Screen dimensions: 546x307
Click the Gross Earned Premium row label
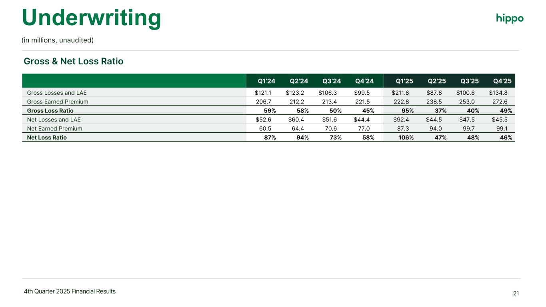point(58,102)
